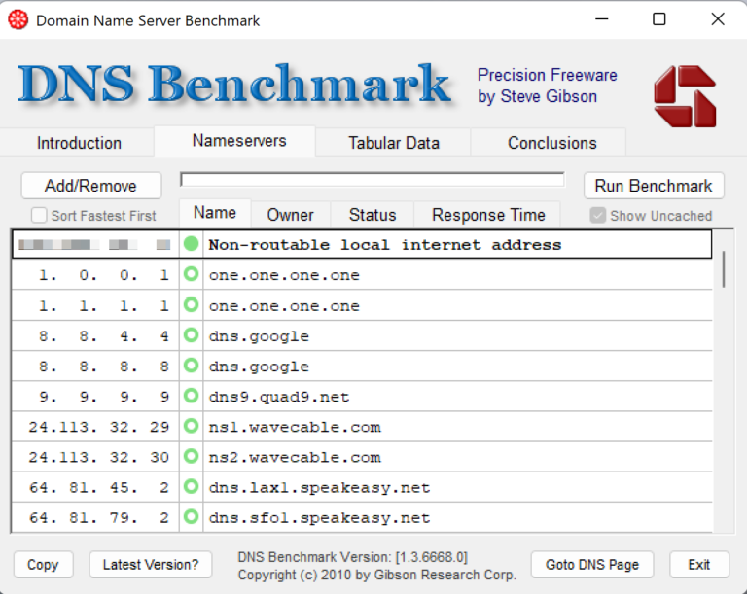Screen dimensions: 747x594
Task: Click the DNS Benchmark version text
Action: (352, 557)
